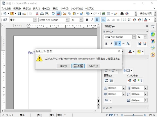Click はい(Y) in security warning dialog
Screen dimensions: 157x117
click(63, 66)
